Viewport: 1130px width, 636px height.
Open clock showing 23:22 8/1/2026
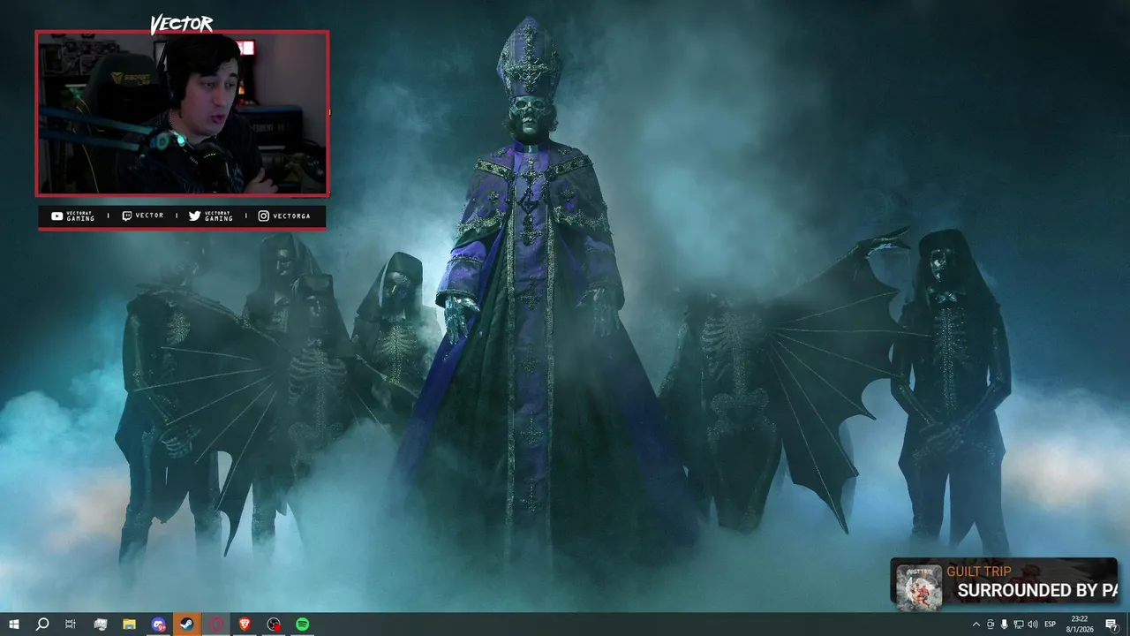pyautogui.click(x=1080, y=625)
